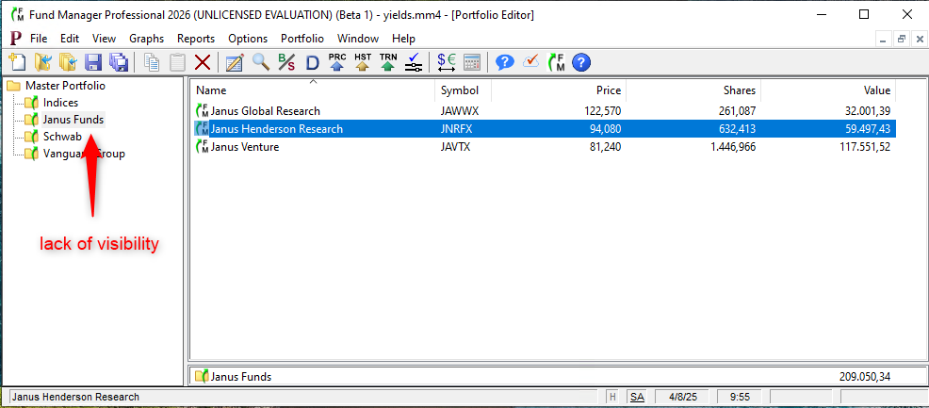
Task: Click the Copy toolbar icon
Action: (x=153, y=62)
